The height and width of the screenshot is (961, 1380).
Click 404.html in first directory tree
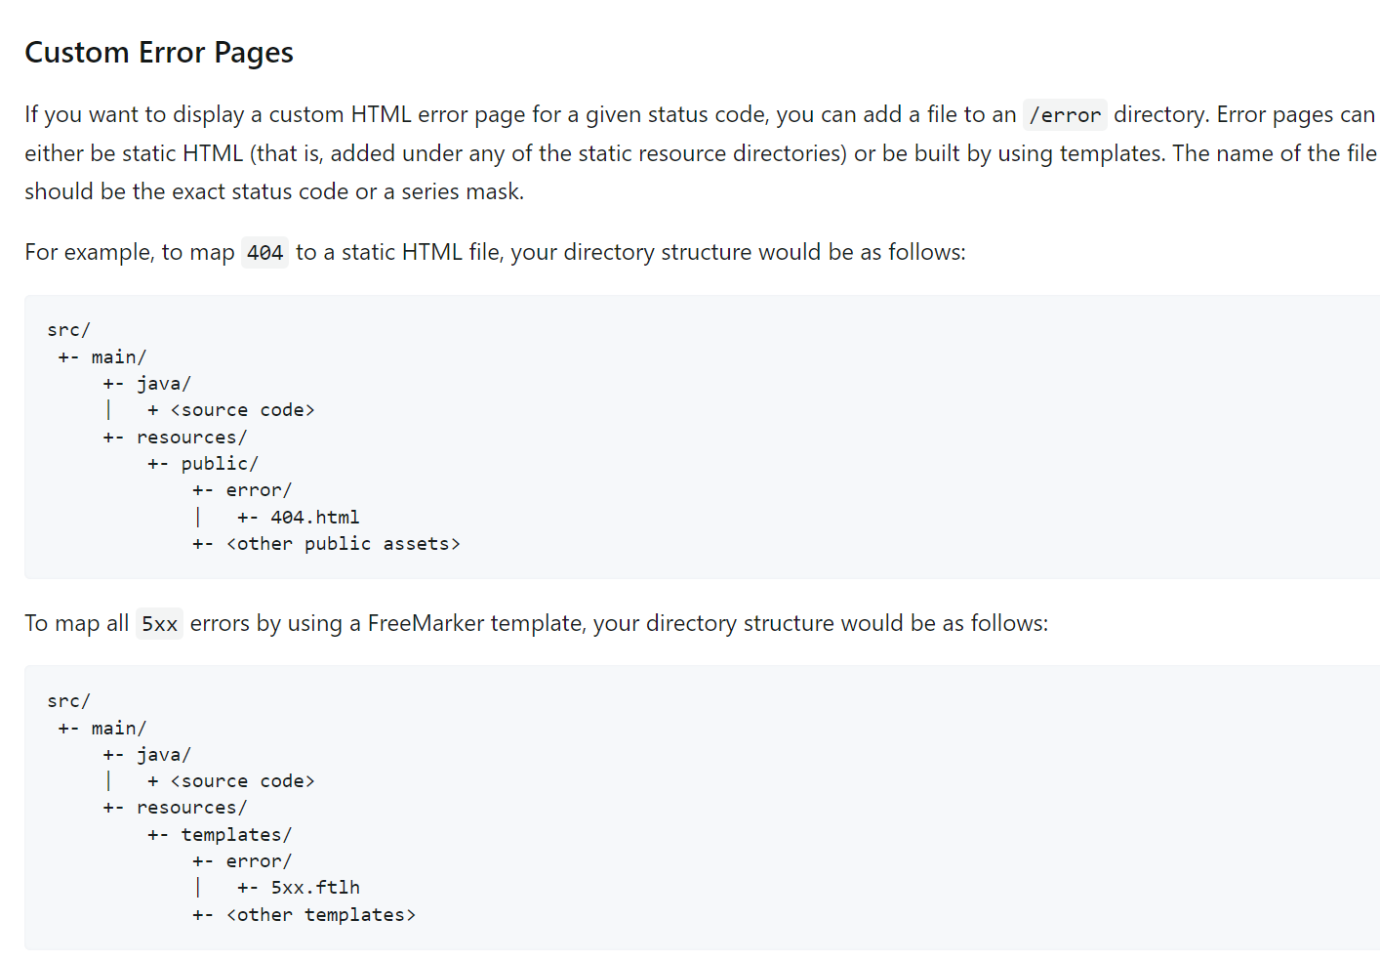(315, 518)
